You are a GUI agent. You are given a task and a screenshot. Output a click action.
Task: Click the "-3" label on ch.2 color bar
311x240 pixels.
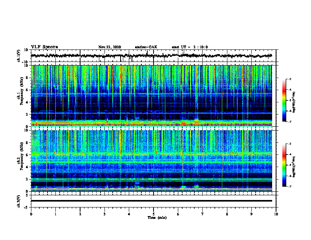click(x=289, y=144)
